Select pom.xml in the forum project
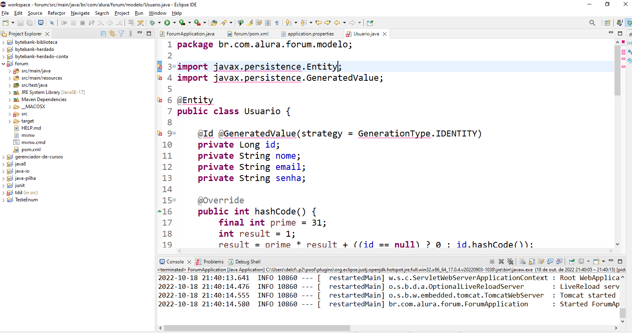 point(27,150)
